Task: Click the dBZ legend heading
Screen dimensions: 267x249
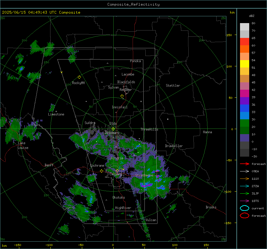Action: [x=252, y=16]
